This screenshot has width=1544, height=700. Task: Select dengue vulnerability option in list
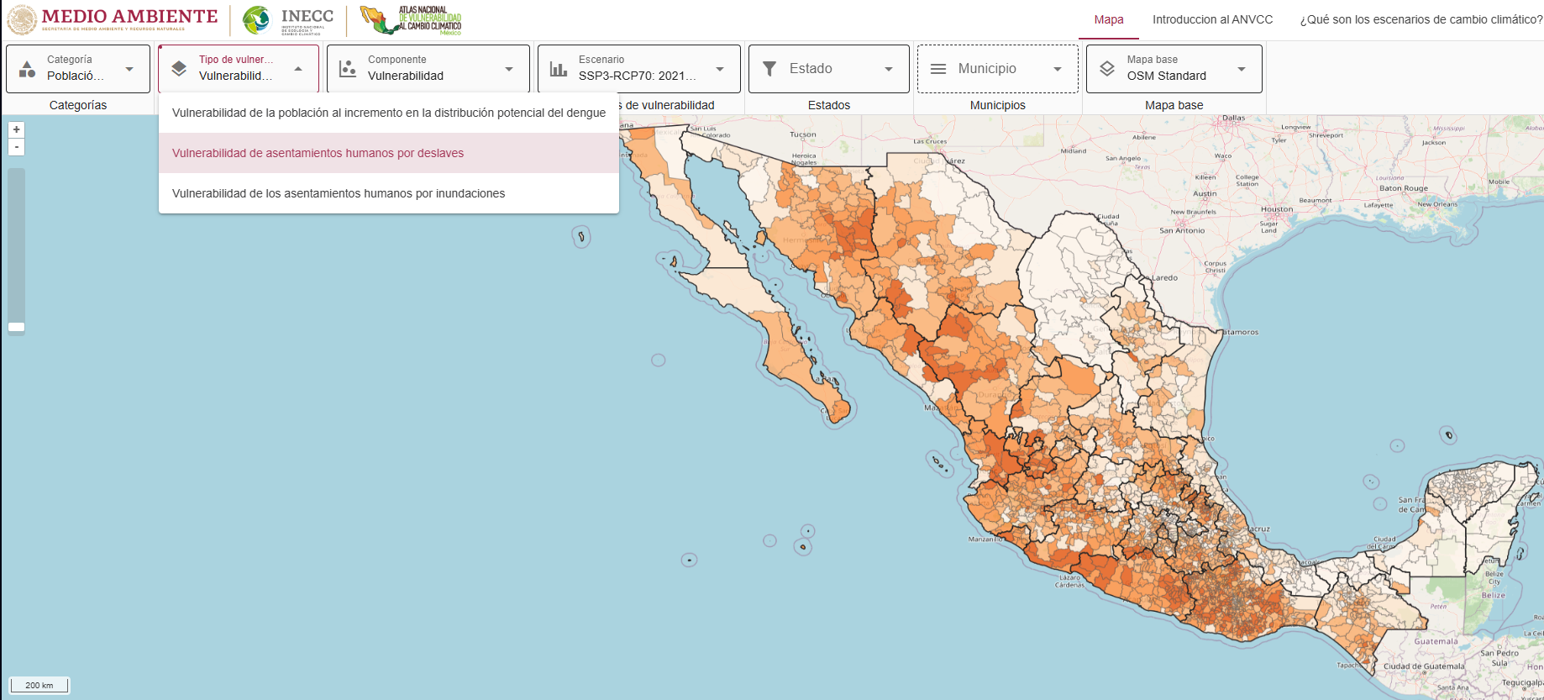[388, 113]
